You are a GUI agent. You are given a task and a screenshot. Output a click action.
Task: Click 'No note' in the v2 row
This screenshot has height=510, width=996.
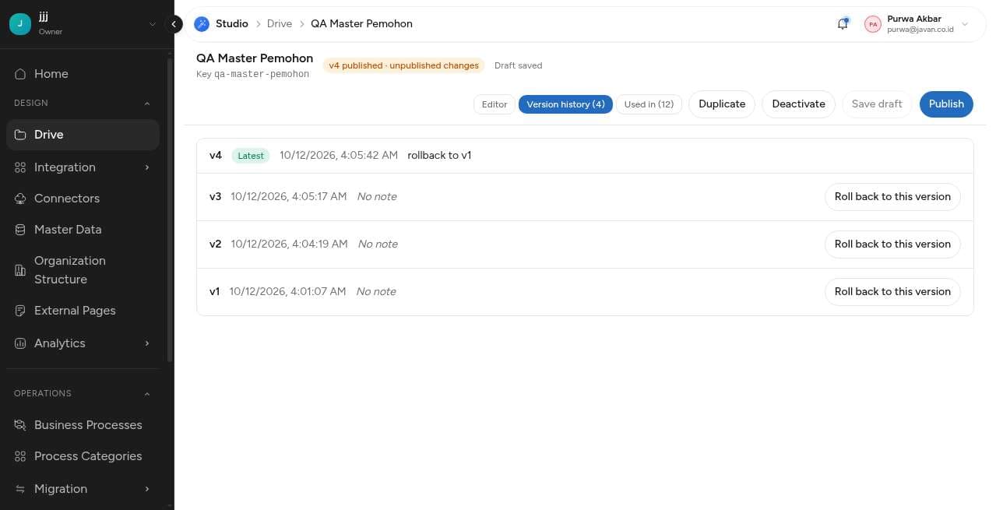pyautogui.click(x=378, y=244)
